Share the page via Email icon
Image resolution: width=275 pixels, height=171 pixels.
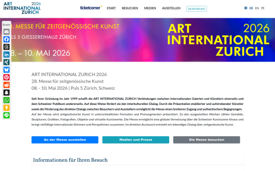(x=6, y=32)
